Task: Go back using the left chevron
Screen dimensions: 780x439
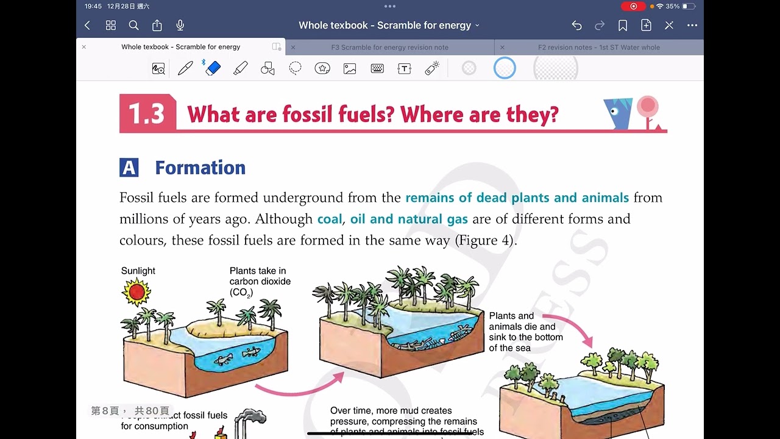Action: point(87,25)
